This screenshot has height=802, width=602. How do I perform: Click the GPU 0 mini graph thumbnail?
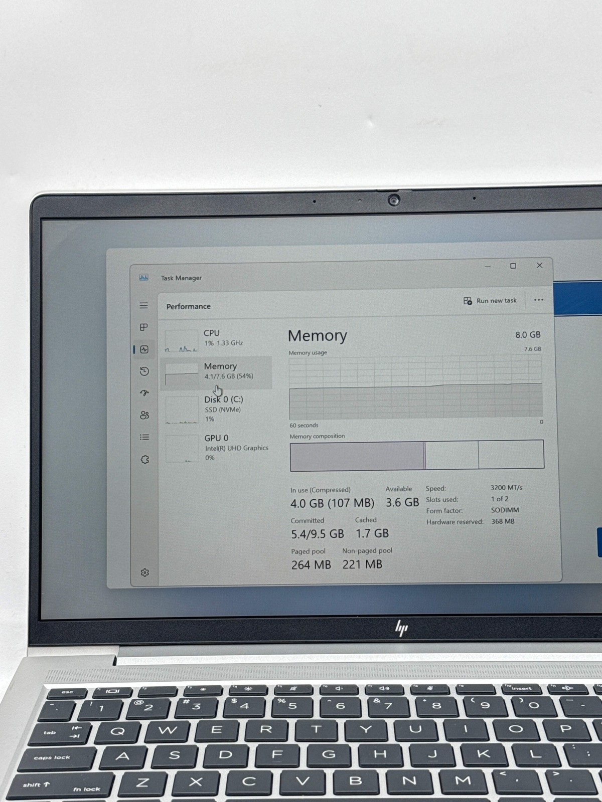tap(183, 449)
